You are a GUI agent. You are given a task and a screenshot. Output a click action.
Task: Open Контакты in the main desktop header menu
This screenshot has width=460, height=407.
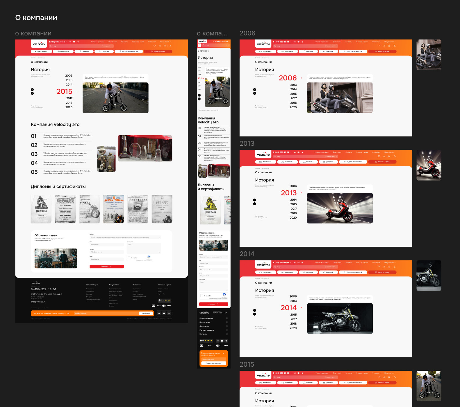tap(124, 42)
